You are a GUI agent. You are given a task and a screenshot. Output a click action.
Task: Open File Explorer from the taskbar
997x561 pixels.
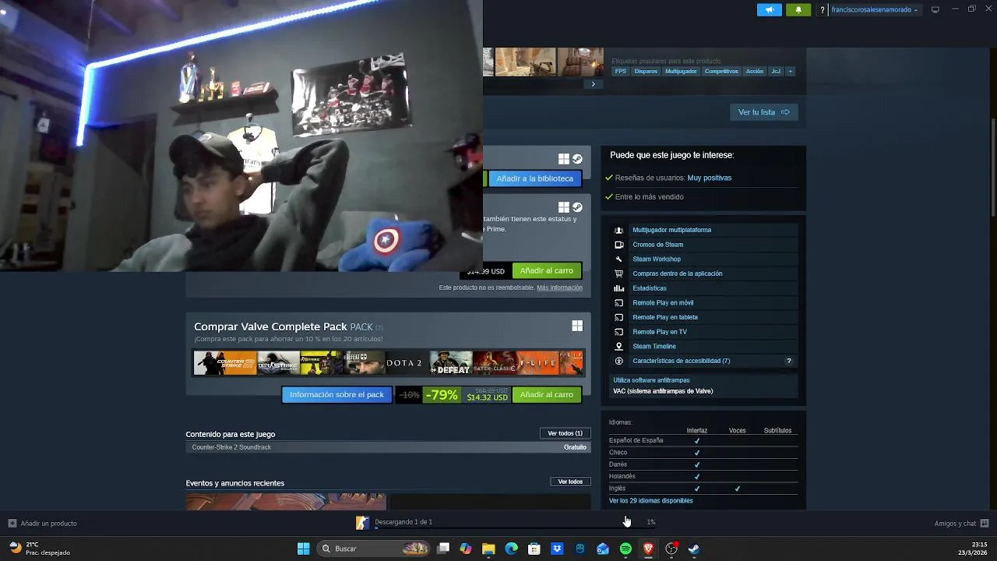pos(488,549)
